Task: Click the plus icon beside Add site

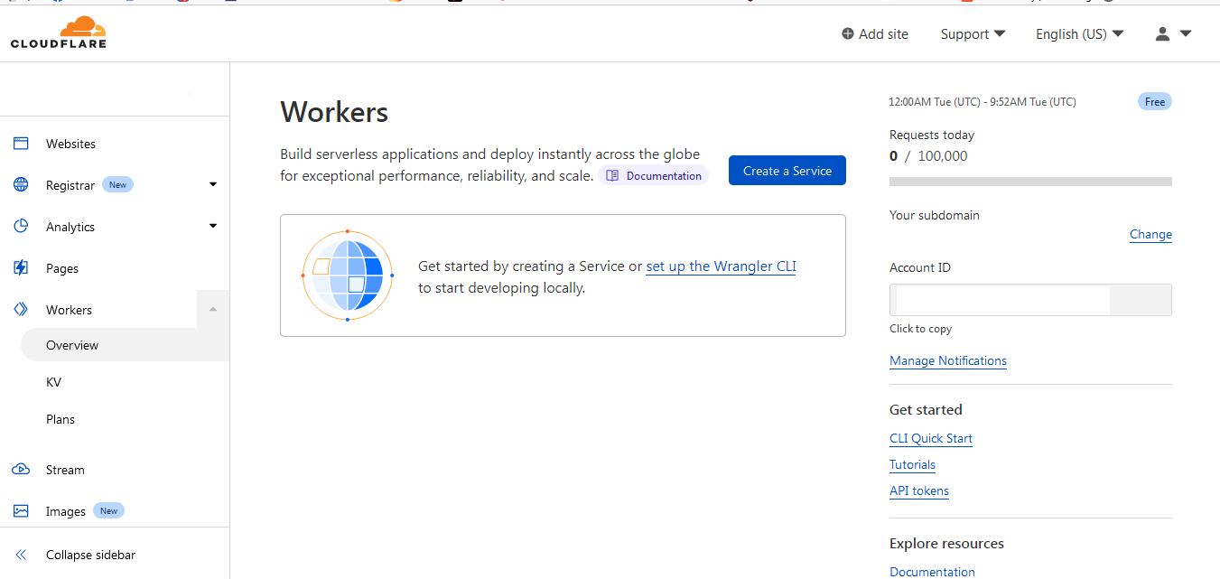Action: click(847, 33)
